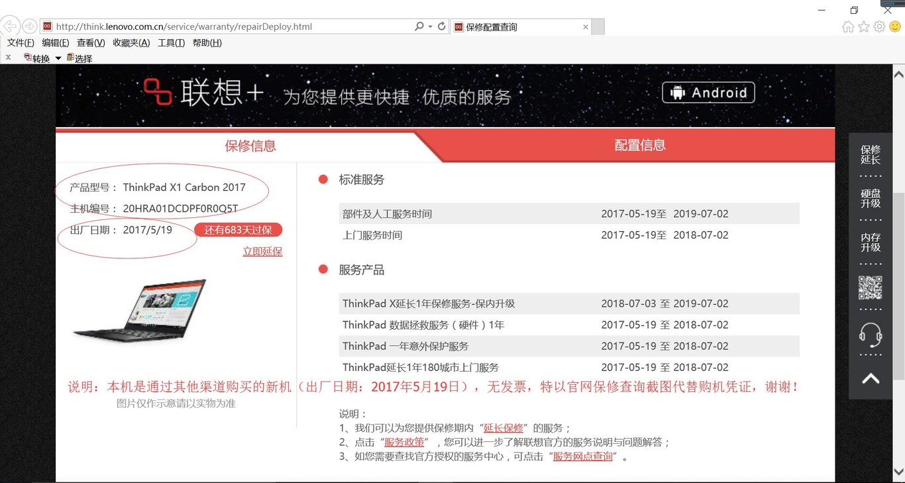
Task: Click the headset customer service icon
Action: click(x=871, y=334)
